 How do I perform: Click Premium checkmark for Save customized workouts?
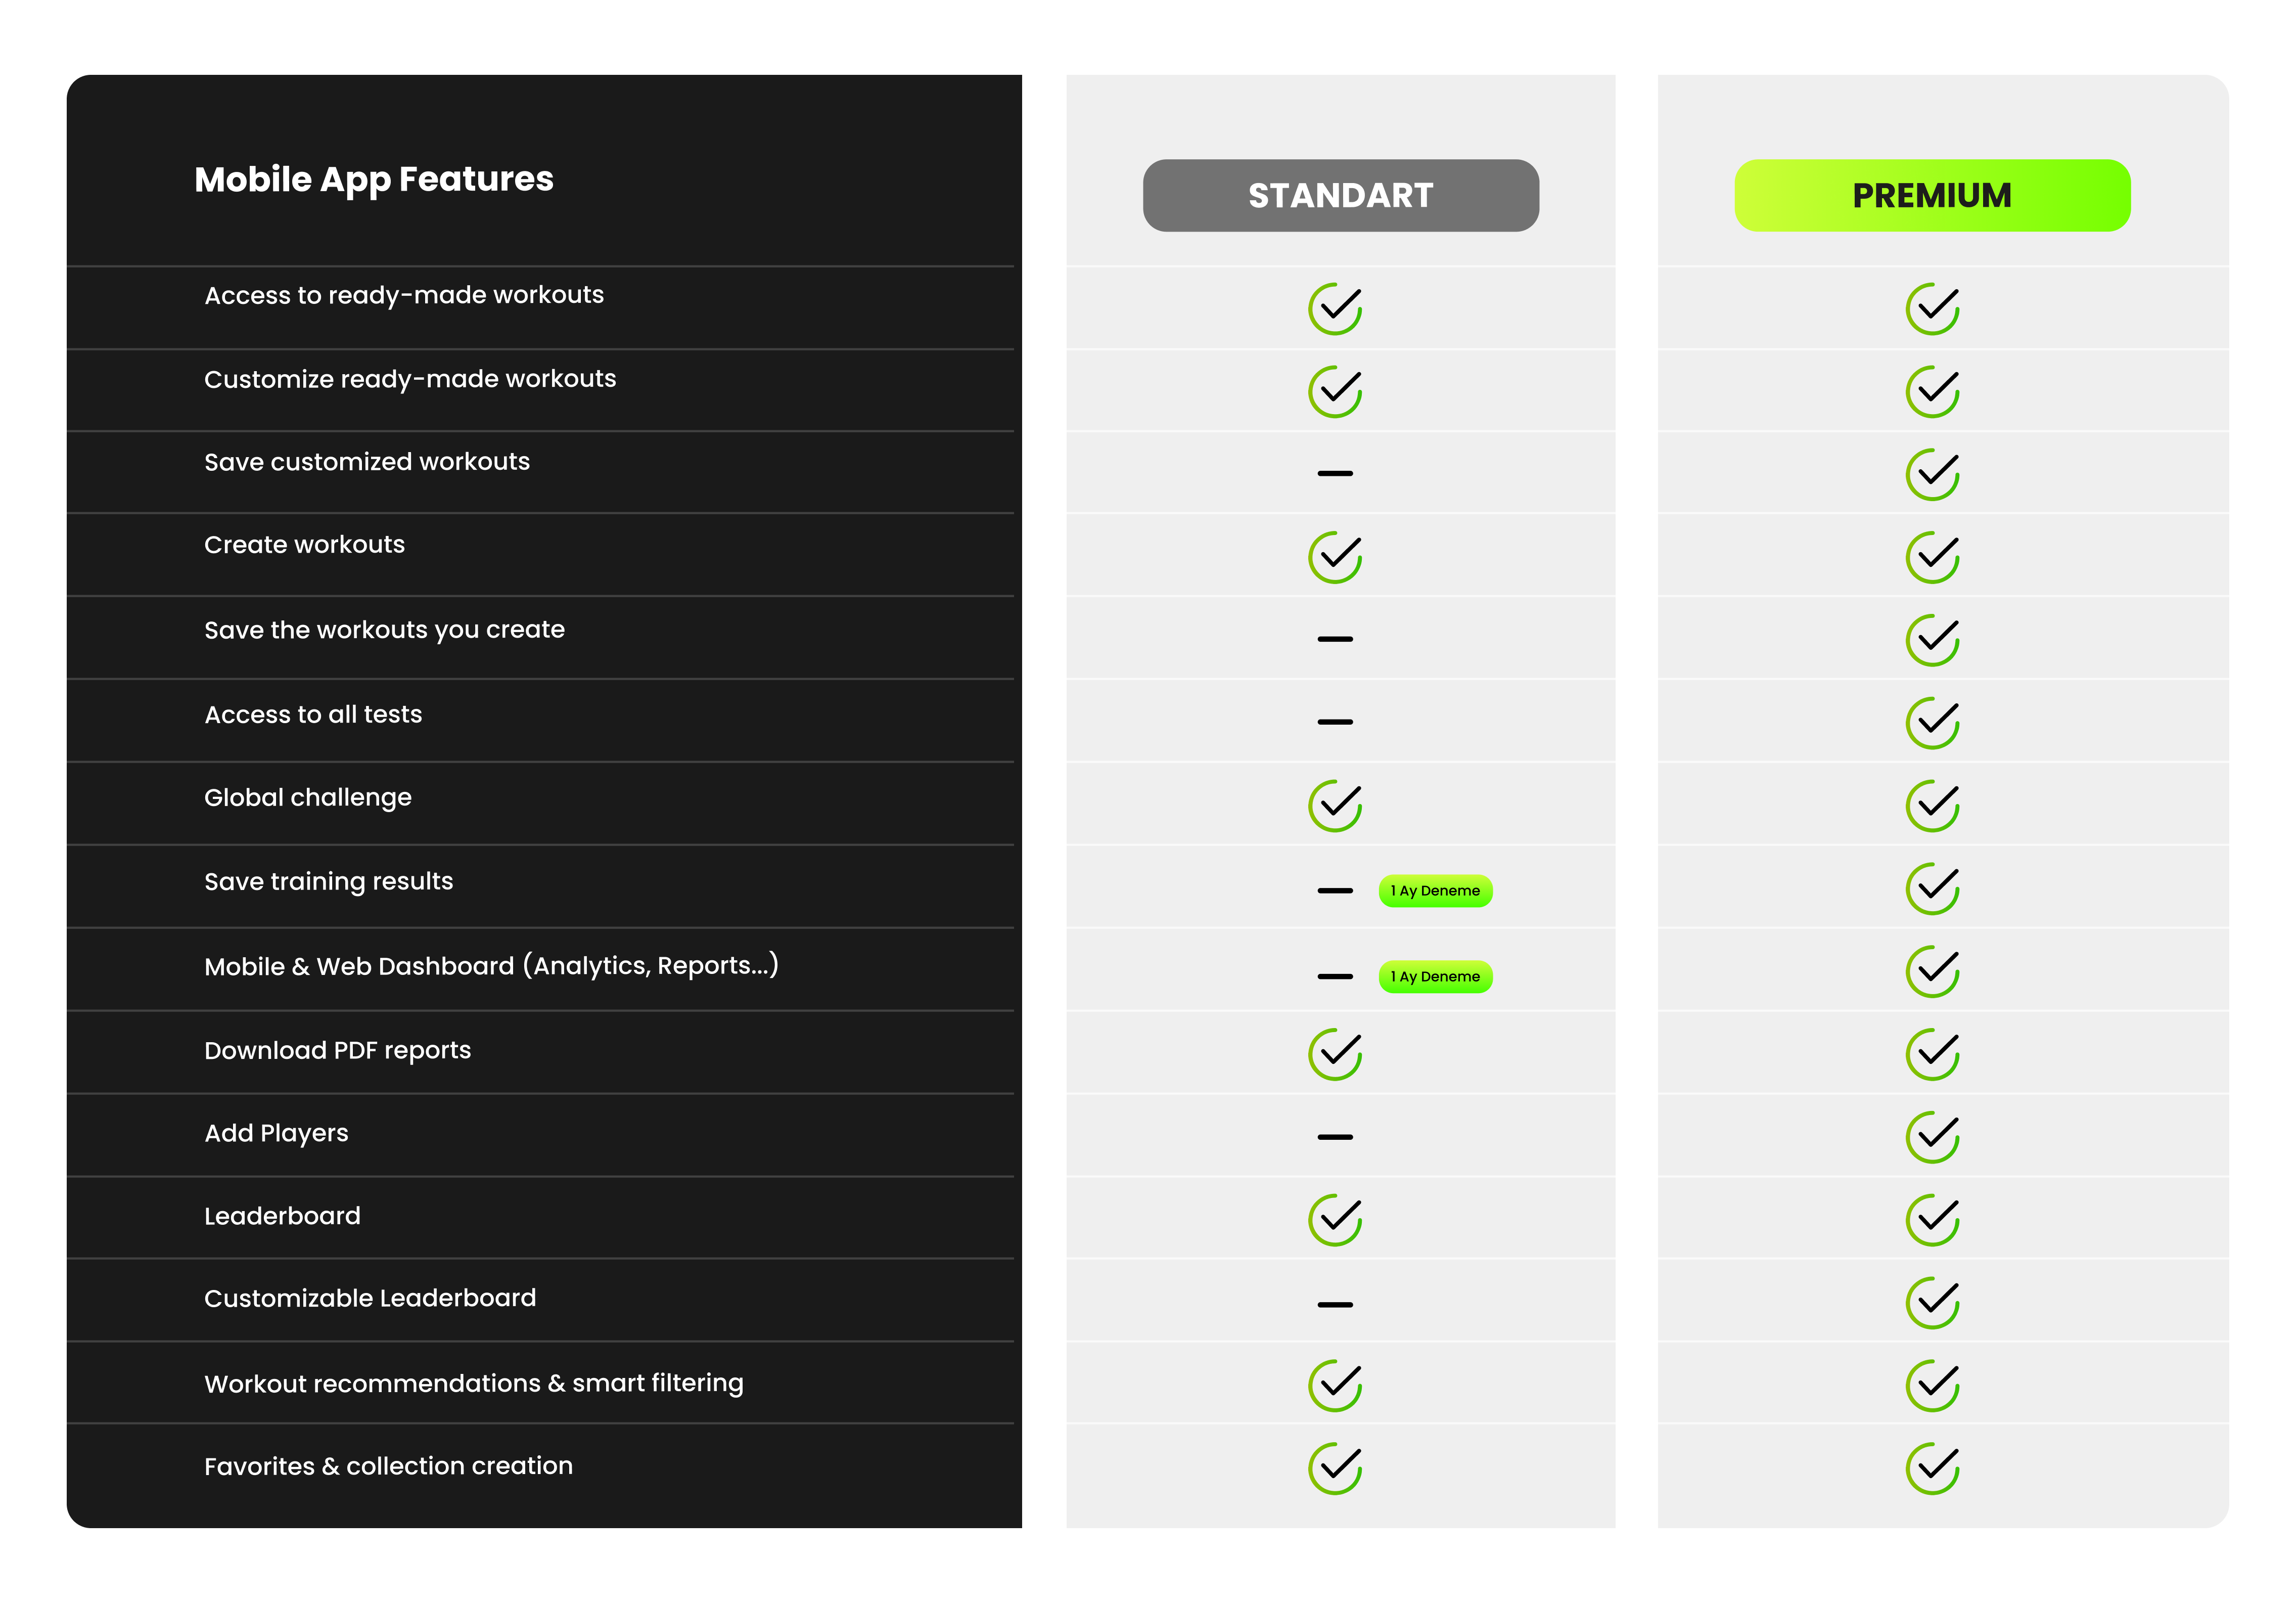click(1932, 474)
